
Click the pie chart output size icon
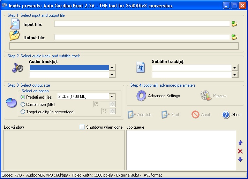click(11, 102)
